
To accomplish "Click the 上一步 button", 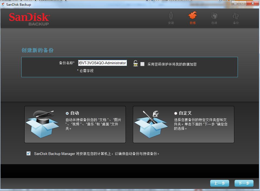I will coord(219,183).
